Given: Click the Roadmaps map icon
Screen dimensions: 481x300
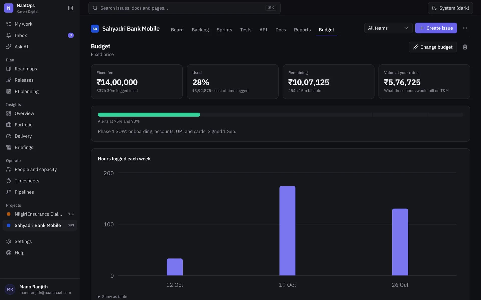Looking at the screenshot, I should click(x=9, y=69).
